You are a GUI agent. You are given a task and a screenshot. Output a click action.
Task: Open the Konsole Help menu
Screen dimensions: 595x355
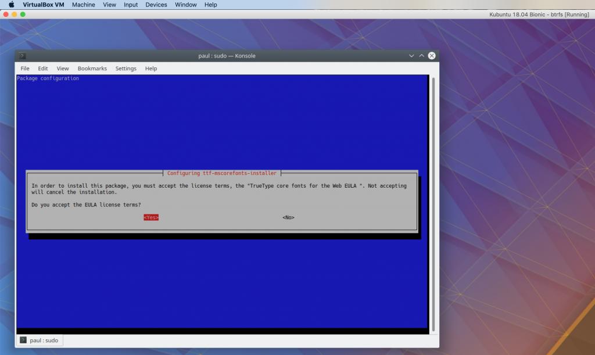coord(151,69)
